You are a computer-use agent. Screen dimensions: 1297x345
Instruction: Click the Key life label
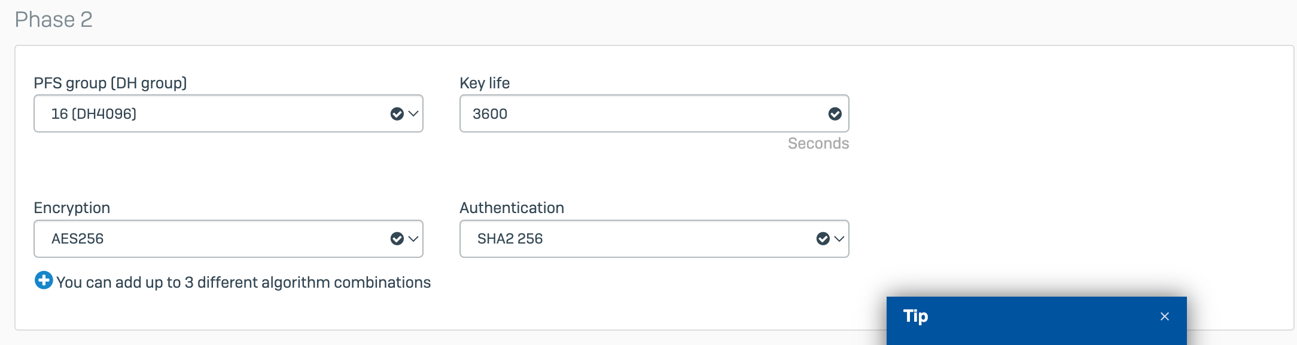tap(484, 83)
